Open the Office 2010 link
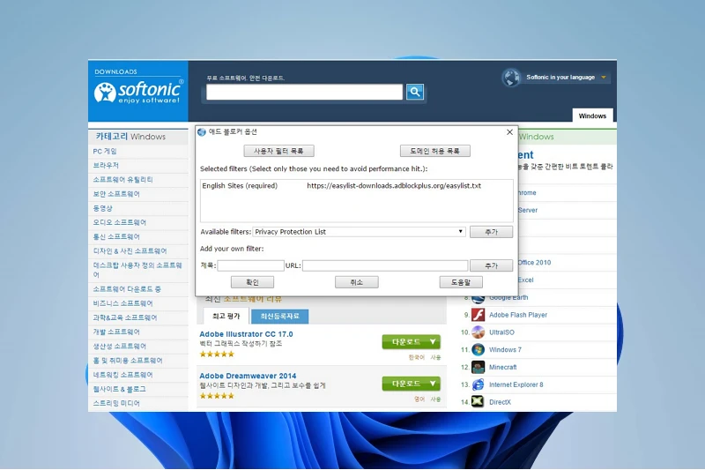This screenshot has width=705, height=470. (534, 262)
